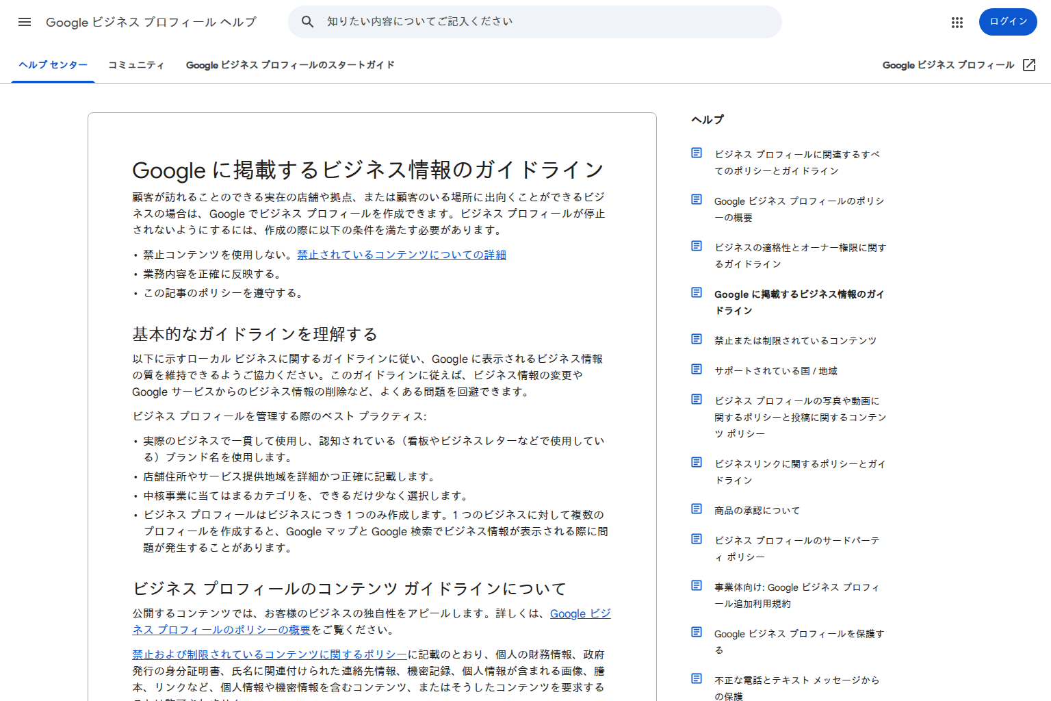Click the article icon beside ビジネス プロフィールのサードパーティ ポリシー

697,539
